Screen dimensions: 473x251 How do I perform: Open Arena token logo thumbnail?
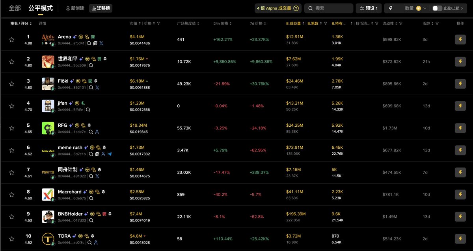pos(48,39)
